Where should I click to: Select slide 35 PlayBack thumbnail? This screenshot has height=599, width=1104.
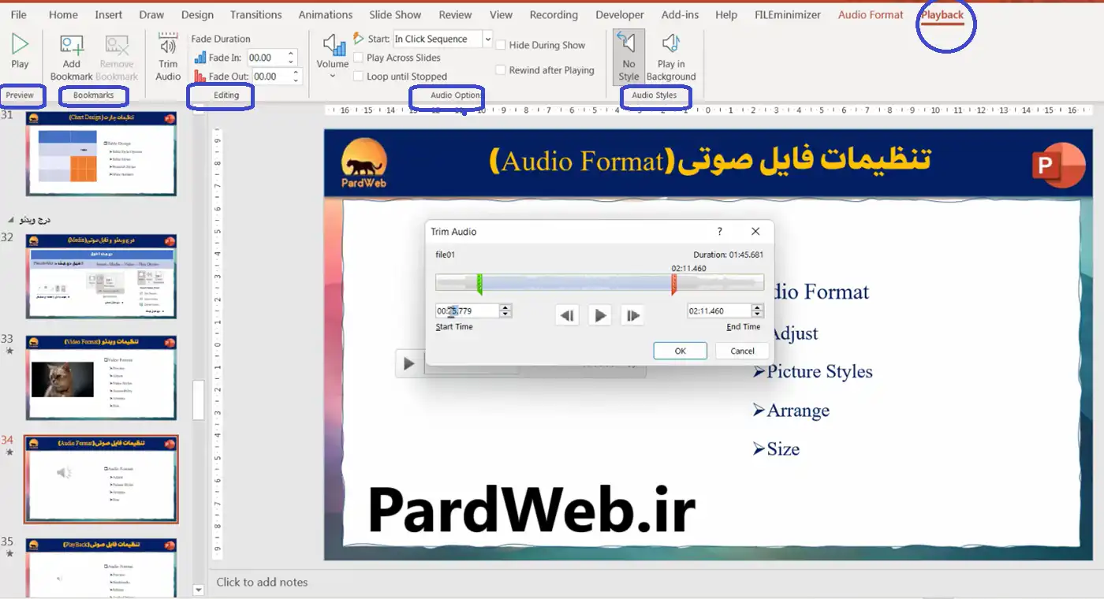point(101,567)
